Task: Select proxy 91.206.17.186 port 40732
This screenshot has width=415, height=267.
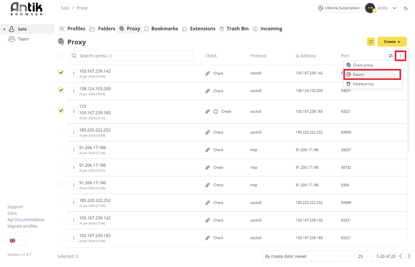Action: [x=61, y=167]
